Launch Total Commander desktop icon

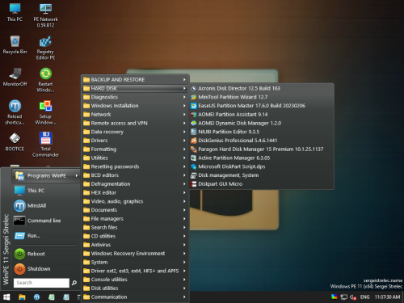click(45, 145)
